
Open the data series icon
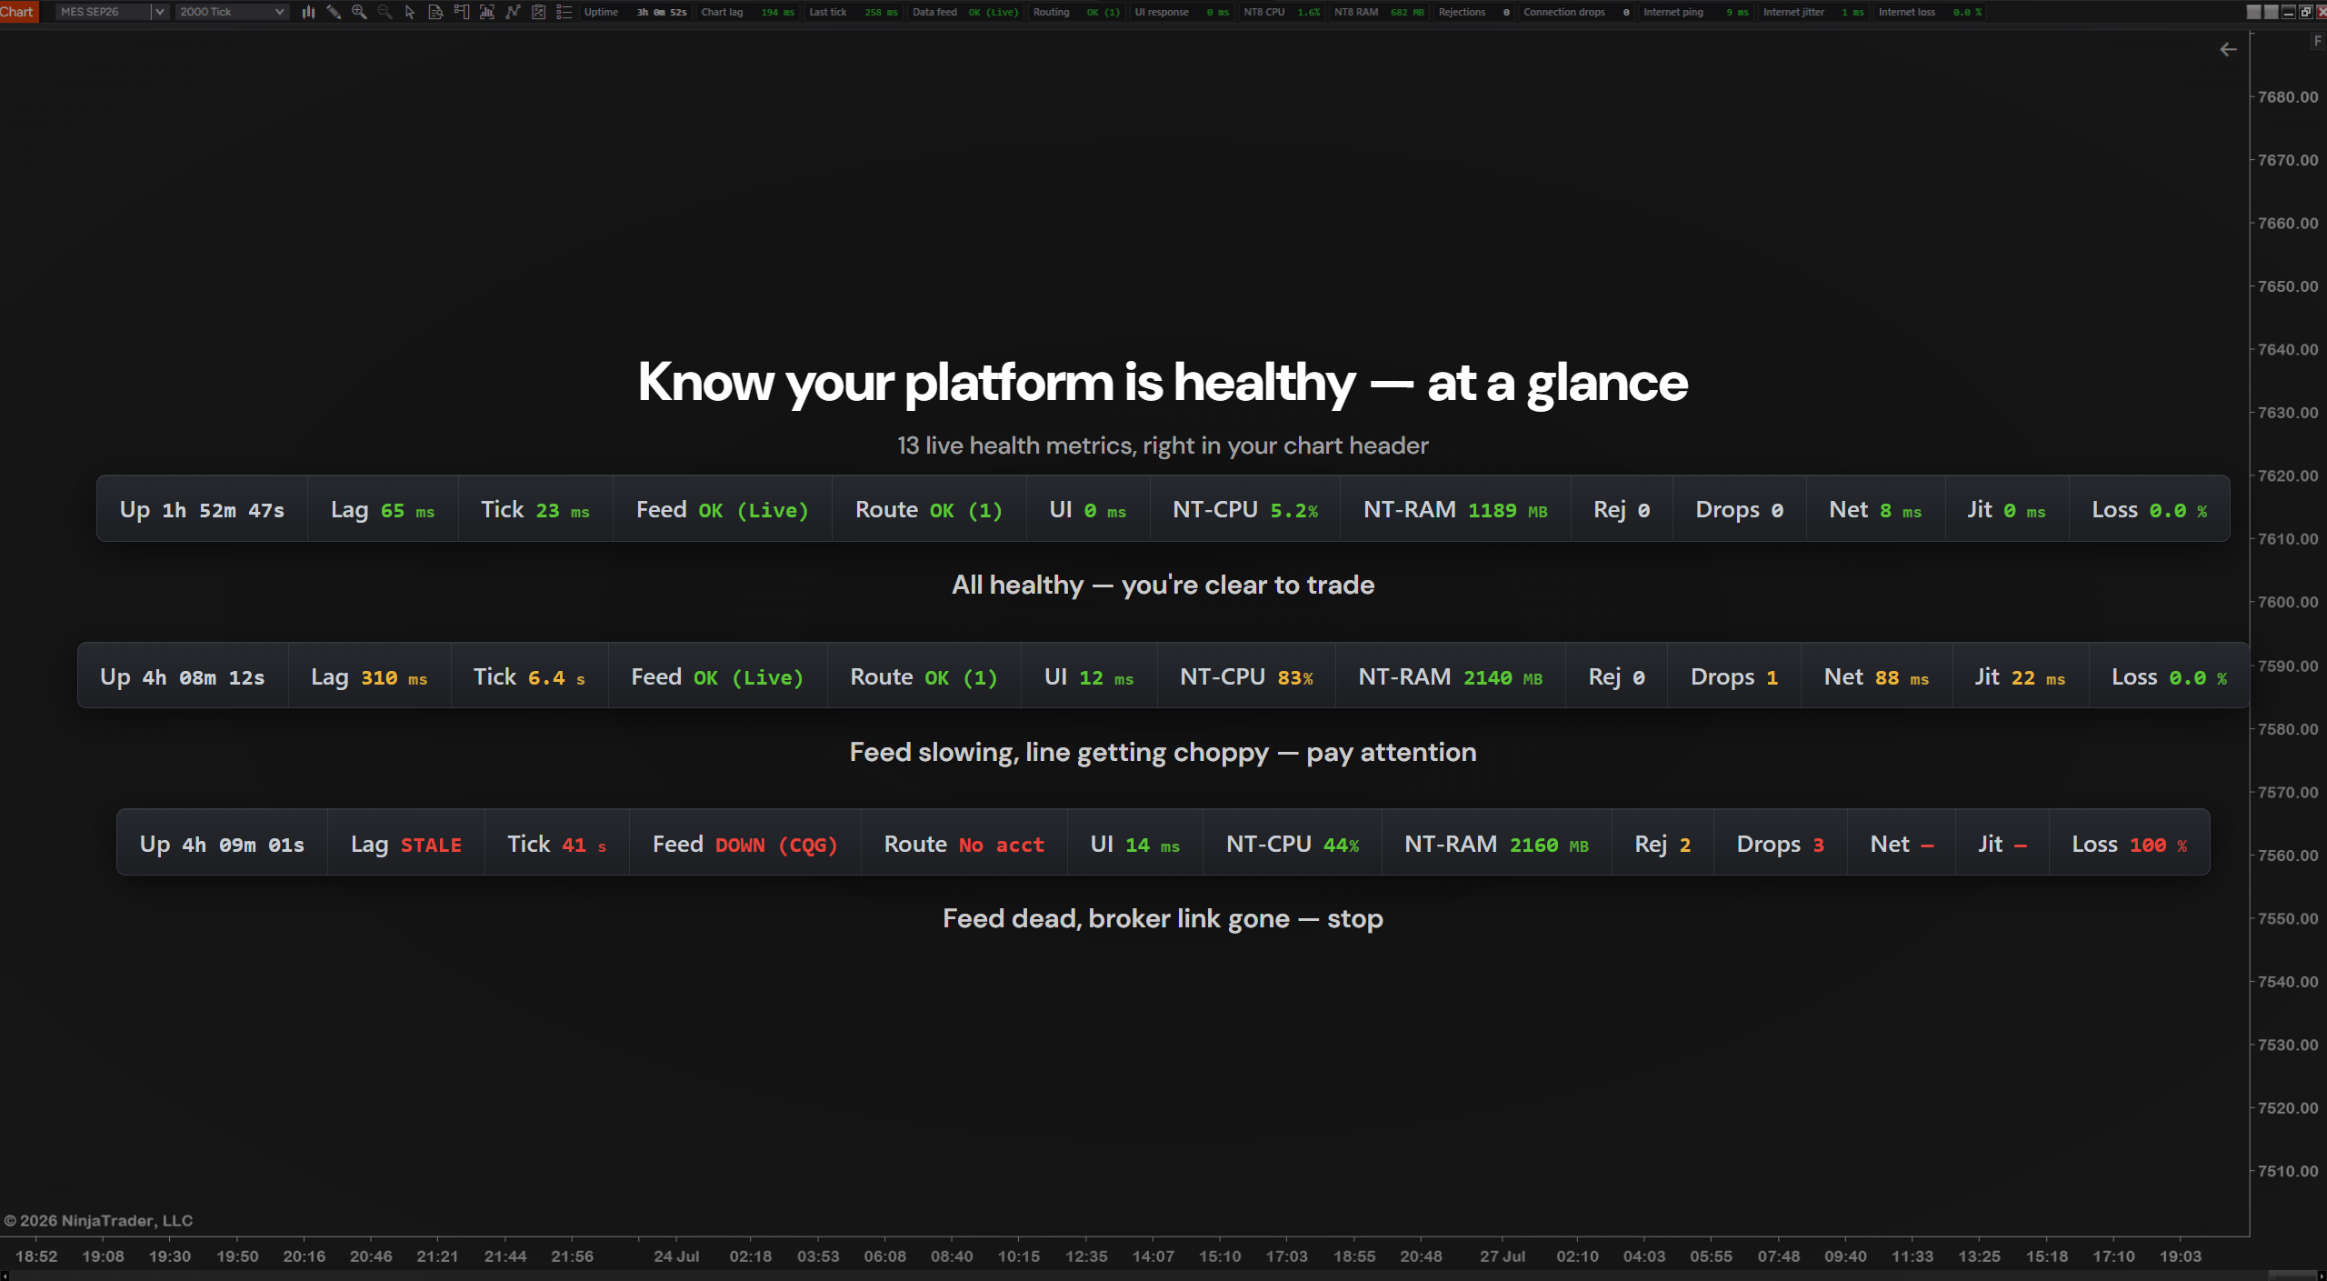pyautogui.click(x=487, y=12)
